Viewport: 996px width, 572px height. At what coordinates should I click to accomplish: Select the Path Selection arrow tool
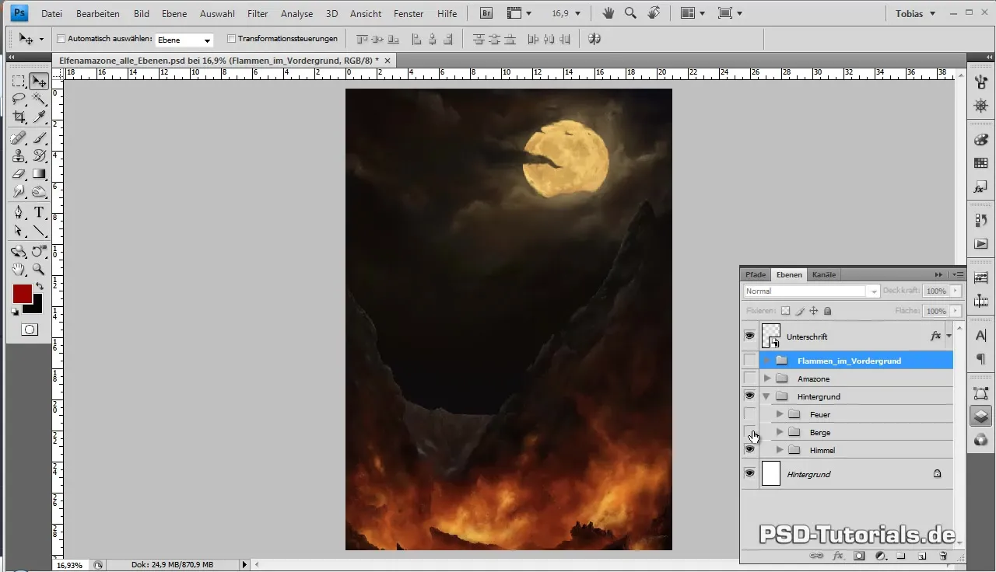point(19,231)
